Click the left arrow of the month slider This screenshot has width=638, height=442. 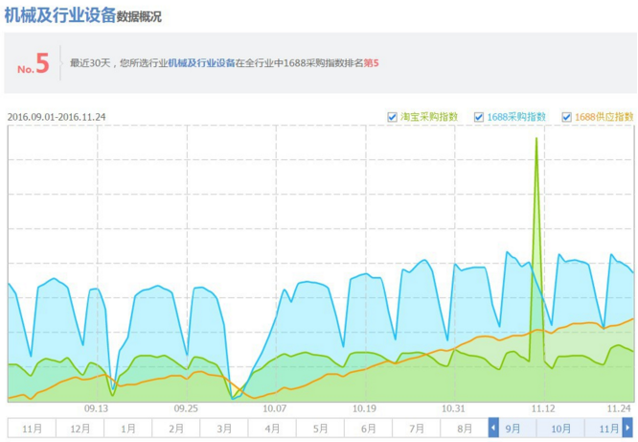click(493, 429)
